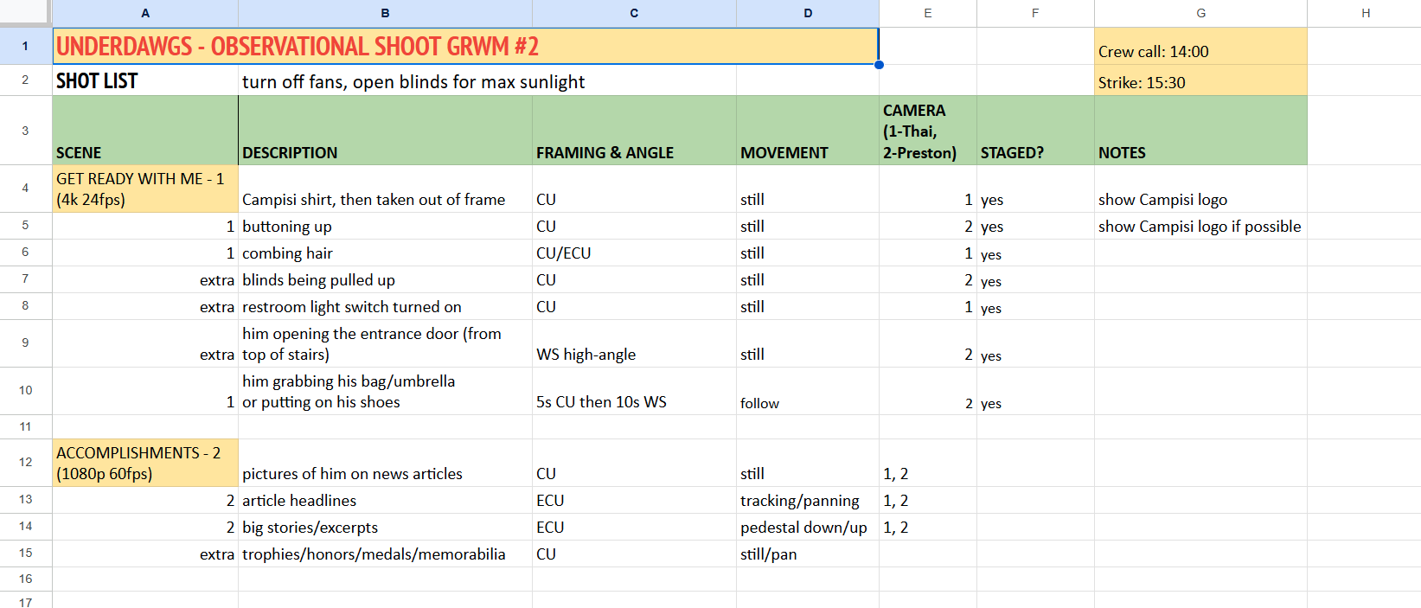
Task: Select the 'WS high-angle' cell
Action: coord(634,343)
